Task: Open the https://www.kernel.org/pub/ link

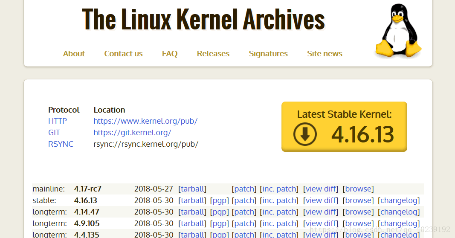Action: [145, 121]
